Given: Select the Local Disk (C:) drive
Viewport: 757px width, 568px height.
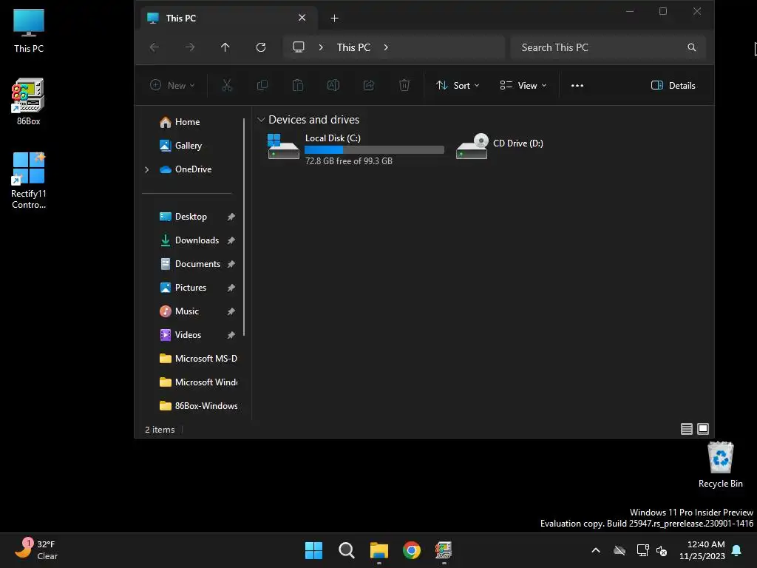Looking at the screenshot, I should click(x=356, y=149).
